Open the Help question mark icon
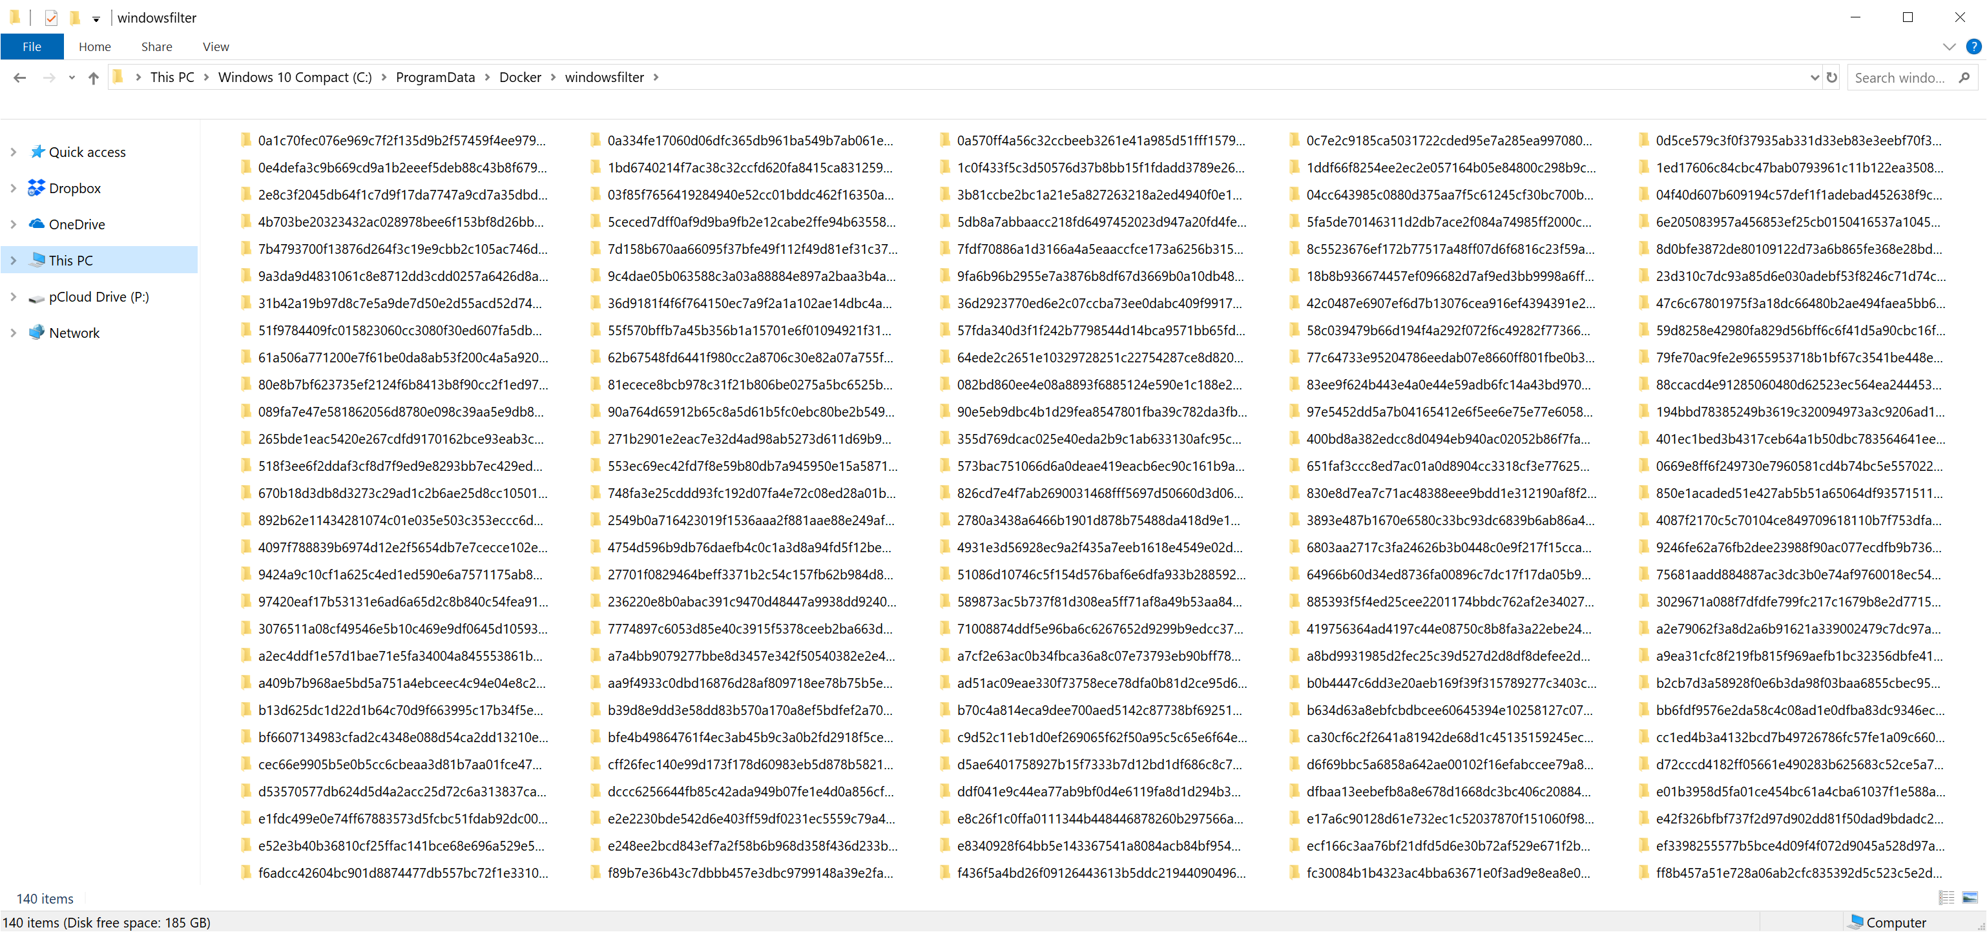Viewport: 1987px width, 932px height. [1973, 47]
